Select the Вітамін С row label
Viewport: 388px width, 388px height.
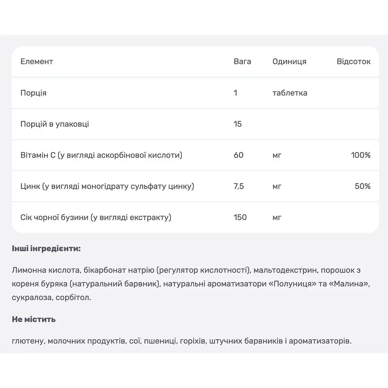click(x=101, y=155)
